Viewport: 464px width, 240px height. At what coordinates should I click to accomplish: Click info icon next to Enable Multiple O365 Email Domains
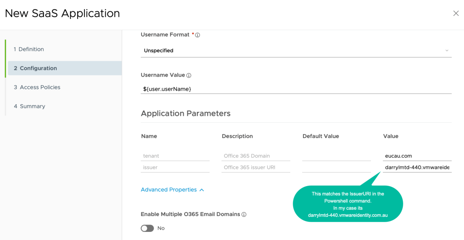coord(244,214)
